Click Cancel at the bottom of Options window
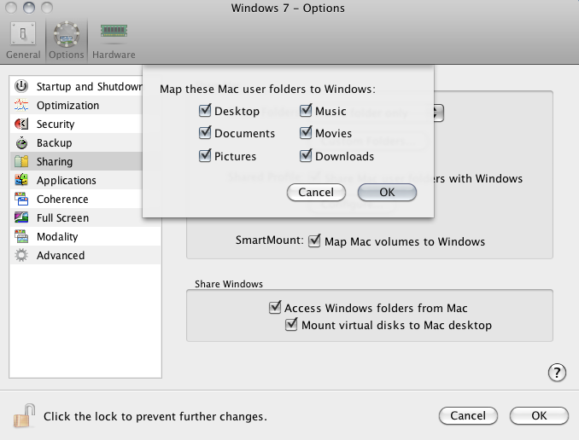The image size is (579, 440). 468,415
